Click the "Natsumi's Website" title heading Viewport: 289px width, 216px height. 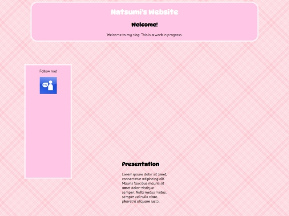click(x=144, y=12)
